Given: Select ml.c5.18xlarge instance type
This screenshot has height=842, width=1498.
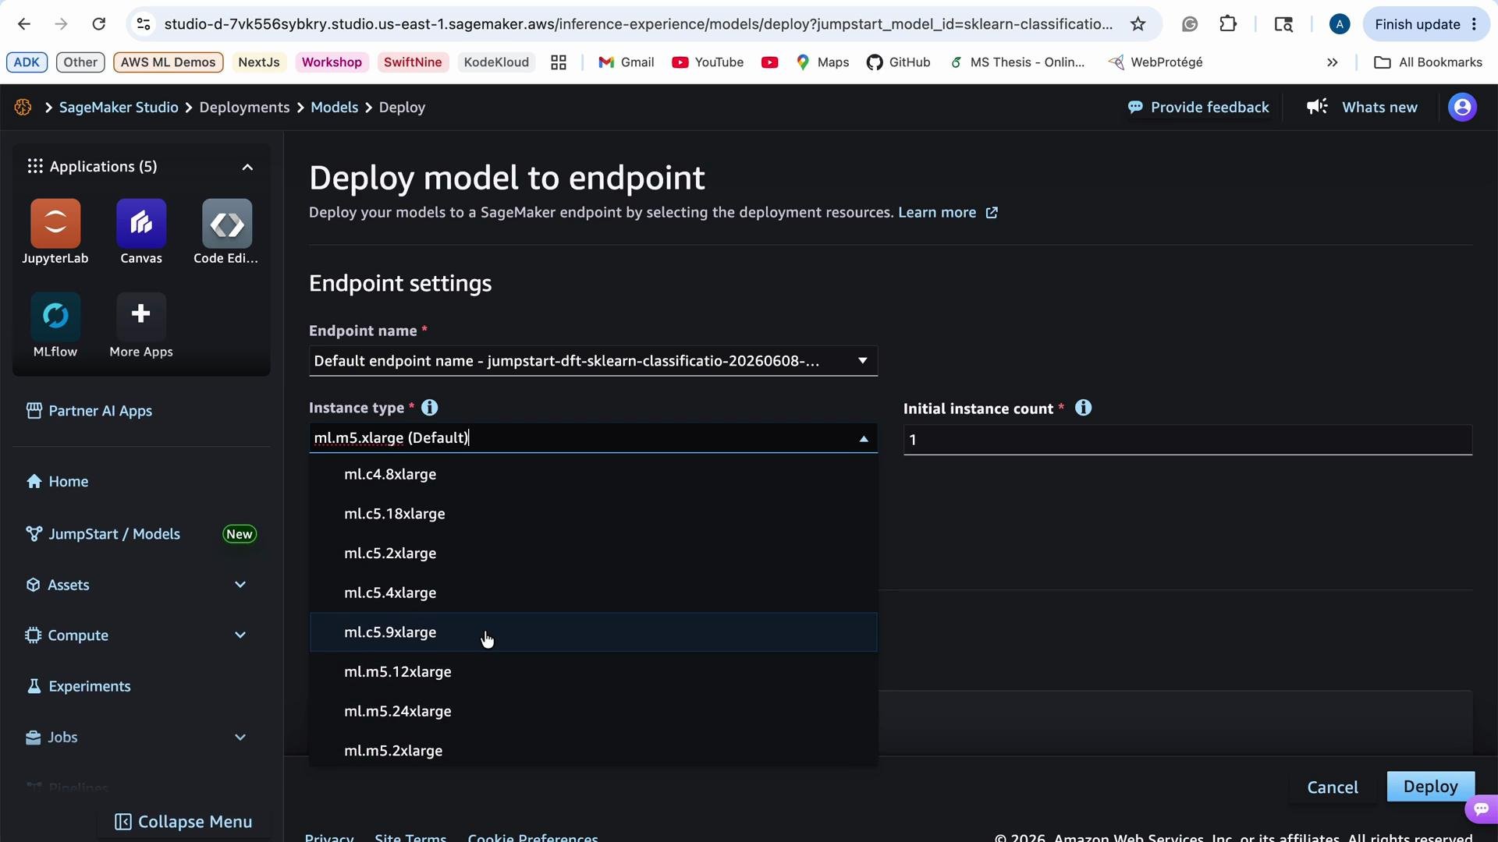Looking at the screenshot, I should coord(593,514).
